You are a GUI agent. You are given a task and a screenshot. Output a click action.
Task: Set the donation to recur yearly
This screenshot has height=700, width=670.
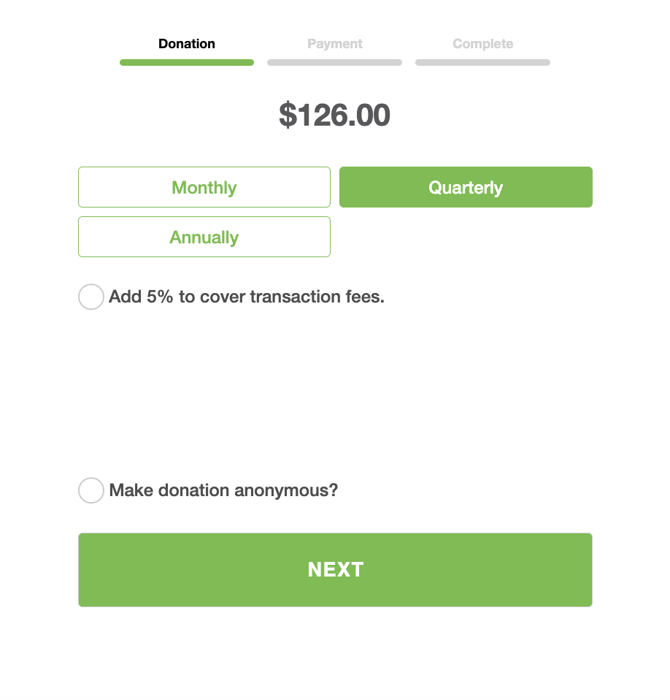[x=204, y=237]
